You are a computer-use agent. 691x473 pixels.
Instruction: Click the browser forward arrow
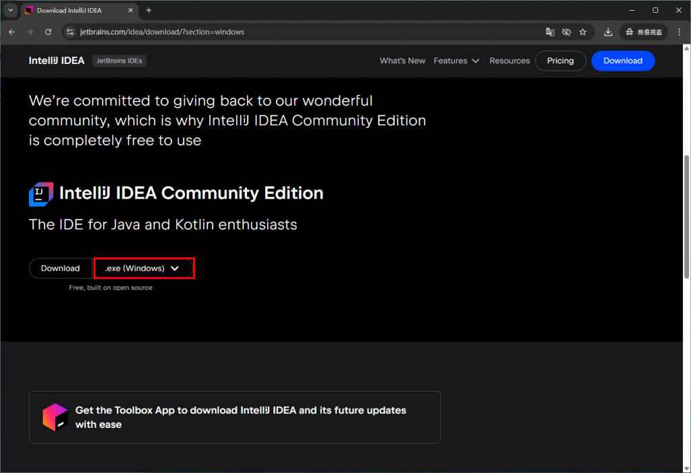click(30, 32)
